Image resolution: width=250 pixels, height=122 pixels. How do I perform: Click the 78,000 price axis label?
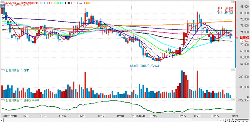pos(245,19)
